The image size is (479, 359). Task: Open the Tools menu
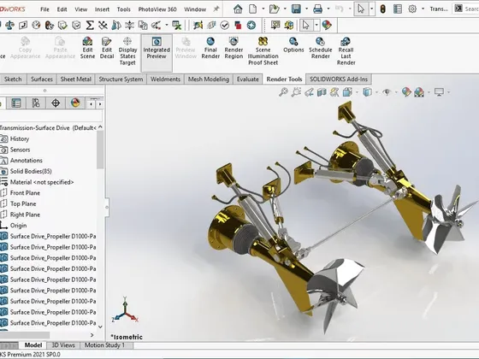coord(124,9)
